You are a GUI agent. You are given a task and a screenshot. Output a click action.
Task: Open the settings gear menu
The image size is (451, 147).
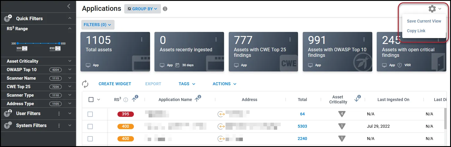pos(432,9)
